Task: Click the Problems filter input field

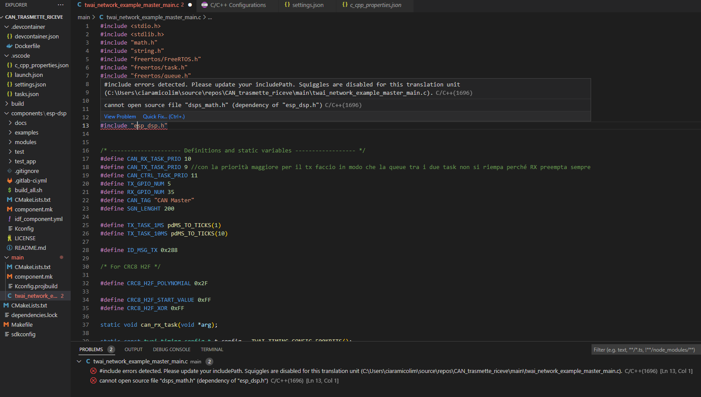Action: pos(643,349)
